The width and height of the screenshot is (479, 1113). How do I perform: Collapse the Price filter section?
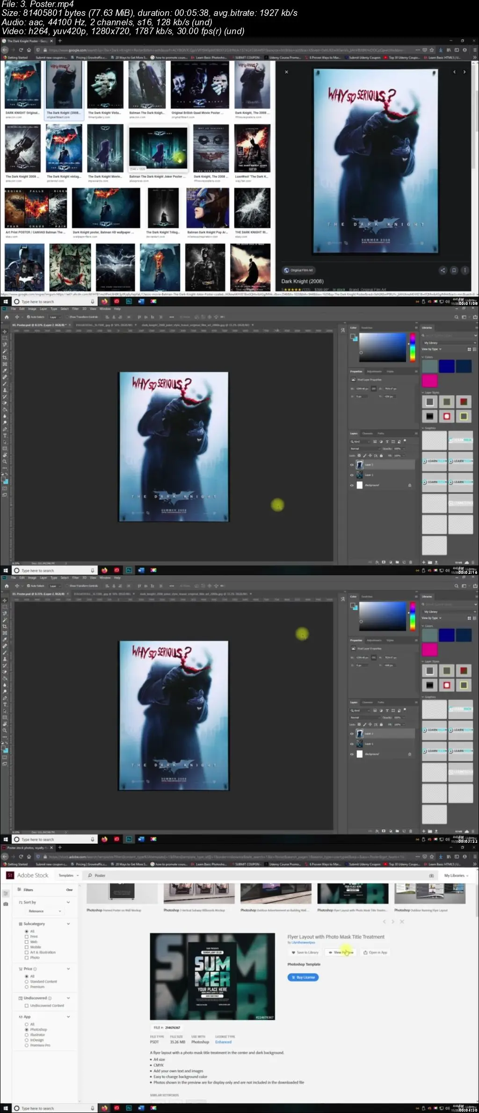[68, 968]
